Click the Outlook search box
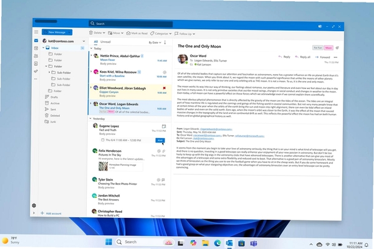This screenshot has width=374, height=249. point(131,24)
